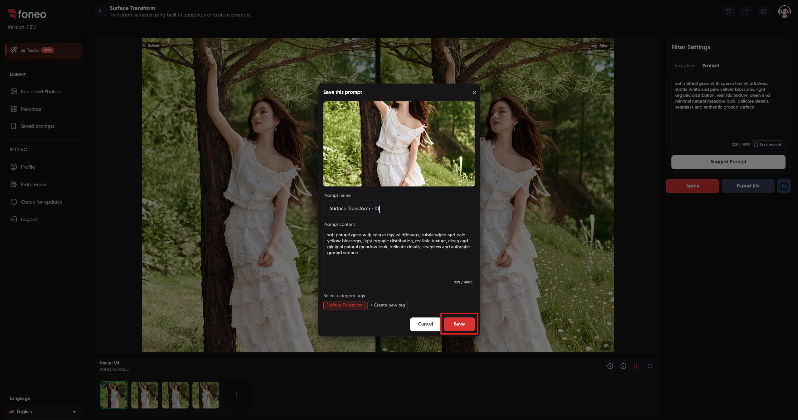
Task: Click Export file button
Action: [x=748, y=186]
